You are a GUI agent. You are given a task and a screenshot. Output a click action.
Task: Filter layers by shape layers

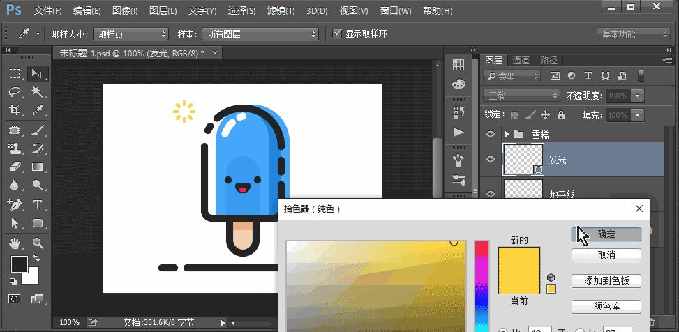[606, 76]
